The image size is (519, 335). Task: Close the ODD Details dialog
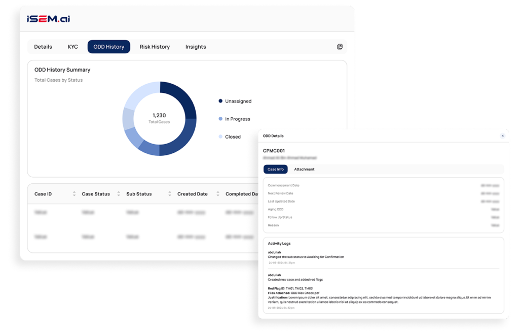(x=502, y=136)
